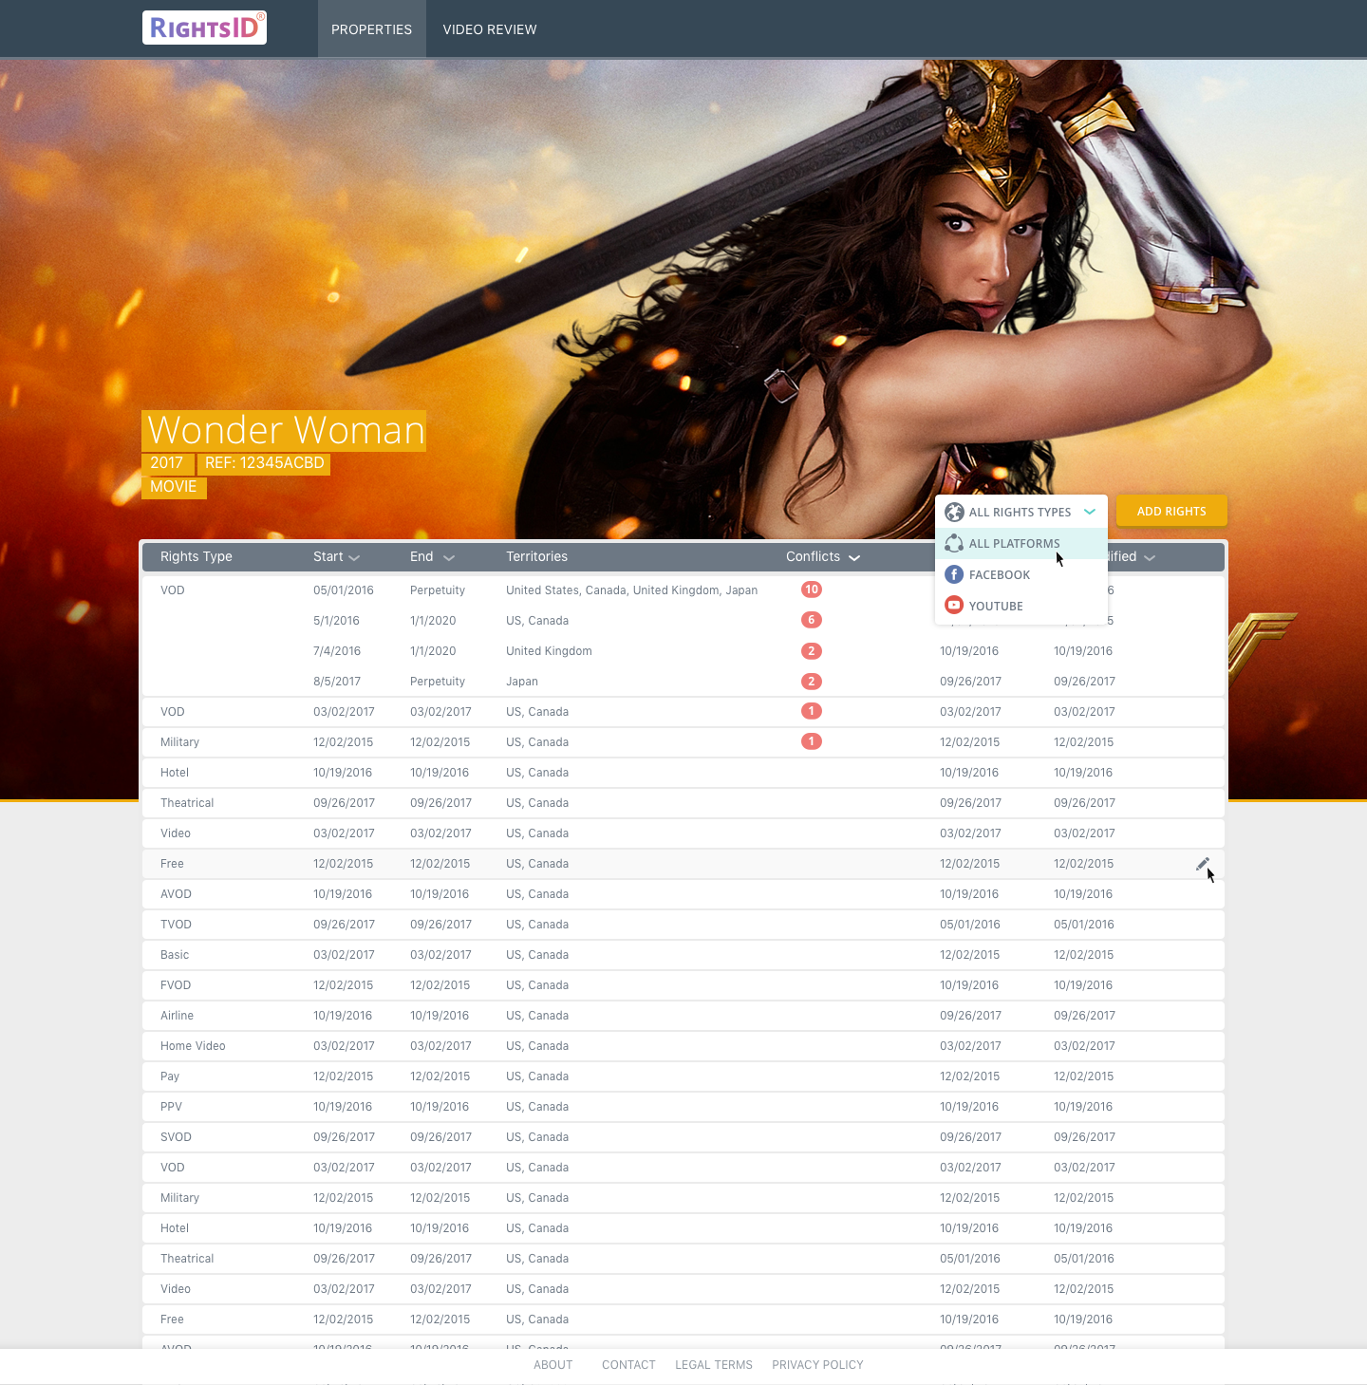Click the YouTube logo icon

[954, 606]
